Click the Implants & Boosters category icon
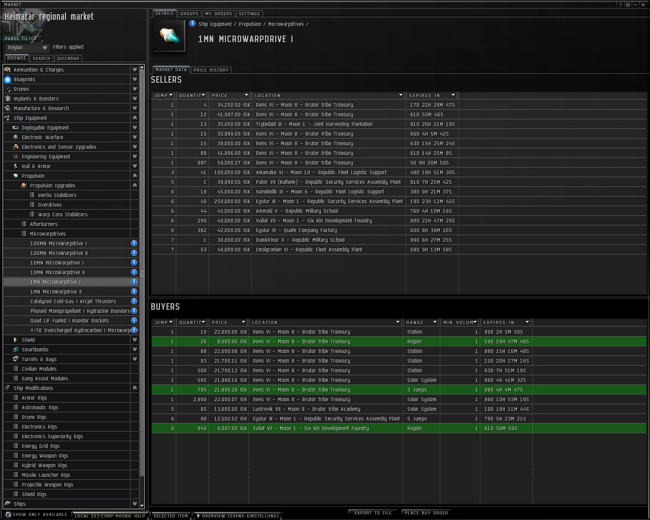This screenshot has height=520, width=650. [8, 99]
